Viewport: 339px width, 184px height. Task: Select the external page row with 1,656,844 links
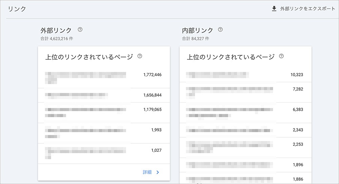(104, 95)
